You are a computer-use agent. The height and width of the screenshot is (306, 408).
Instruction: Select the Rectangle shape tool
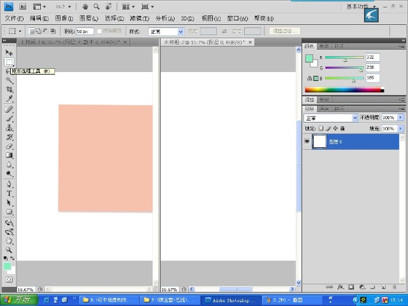pos(9,212)
